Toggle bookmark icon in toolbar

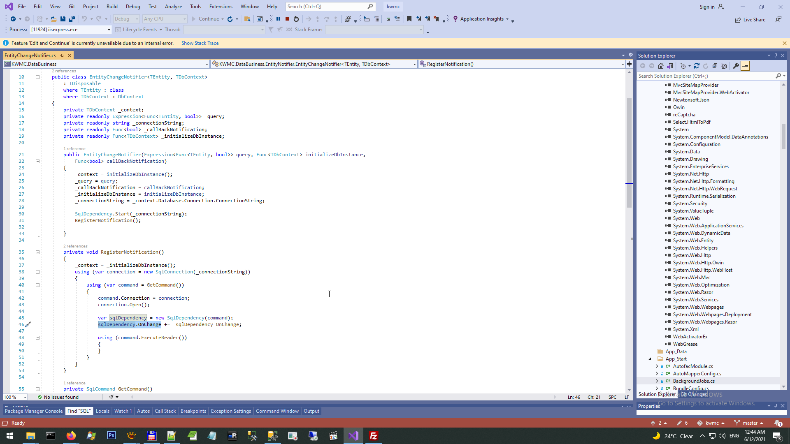pos(409,19)
